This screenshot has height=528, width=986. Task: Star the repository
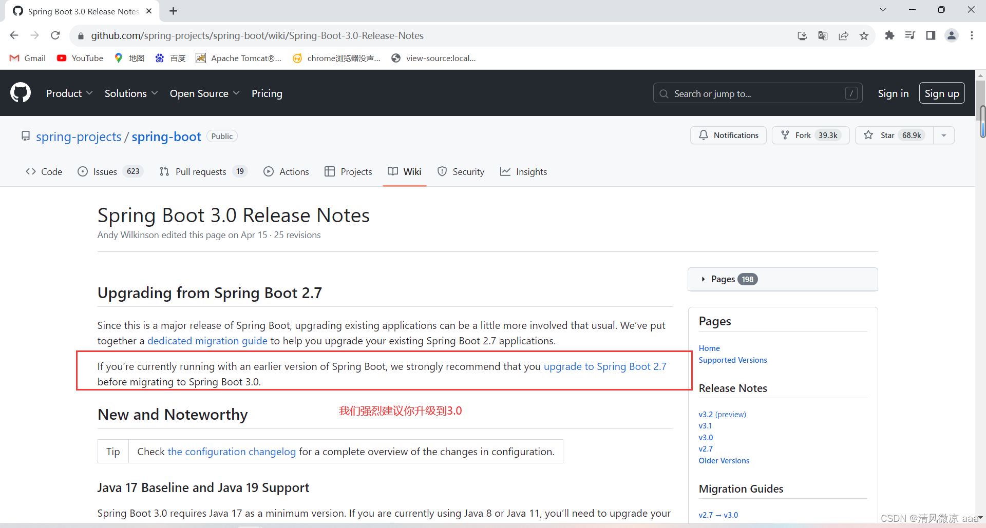pyautogui.click(x=894, y=135)
